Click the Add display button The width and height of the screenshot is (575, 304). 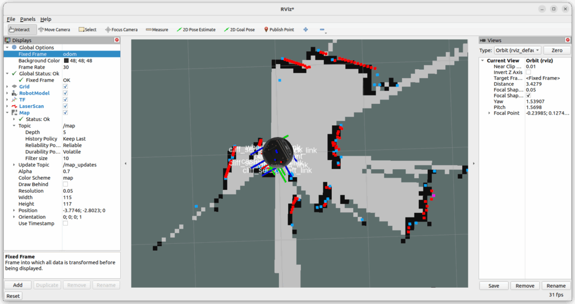click(x=18, y=285)
